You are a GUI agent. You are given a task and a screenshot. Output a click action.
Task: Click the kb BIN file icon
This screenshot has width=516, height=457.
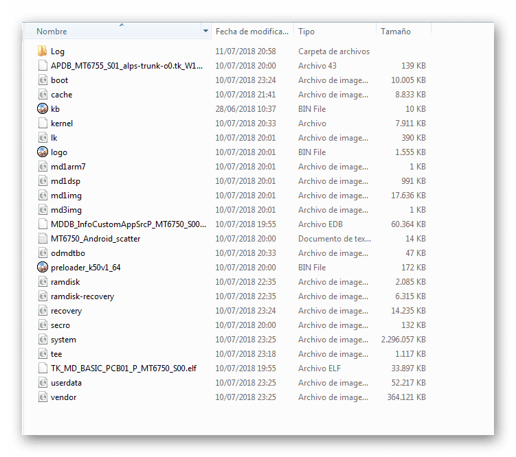(x=43, y=108)
